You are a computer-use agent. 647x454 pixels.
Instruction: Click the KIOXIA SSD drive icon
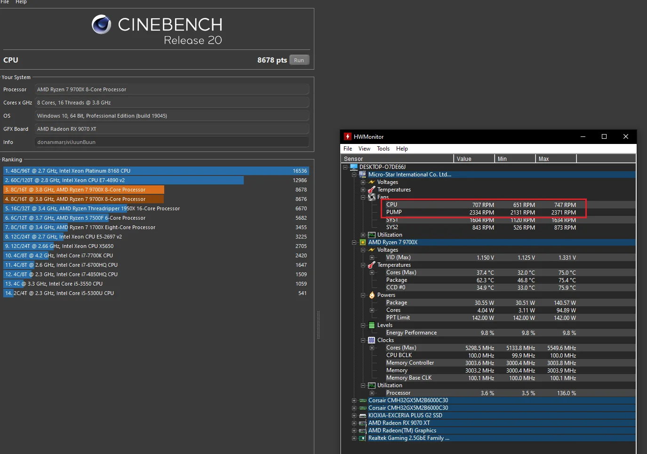tap(363, 415)
